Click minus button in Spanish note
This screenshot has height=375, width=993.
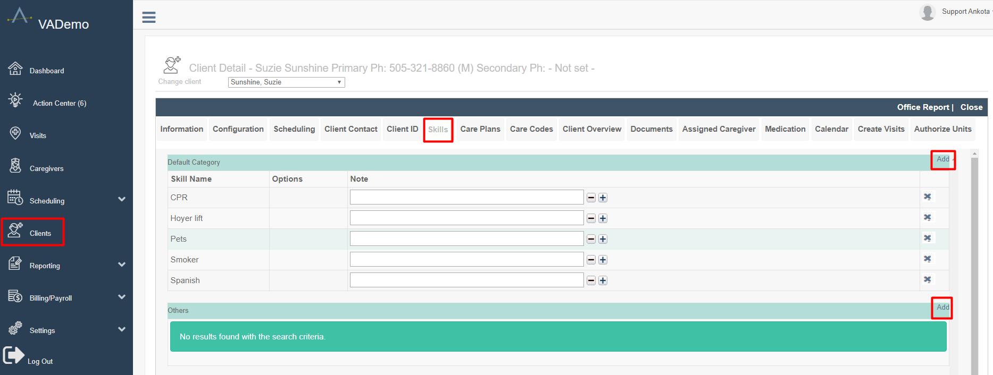591,280
